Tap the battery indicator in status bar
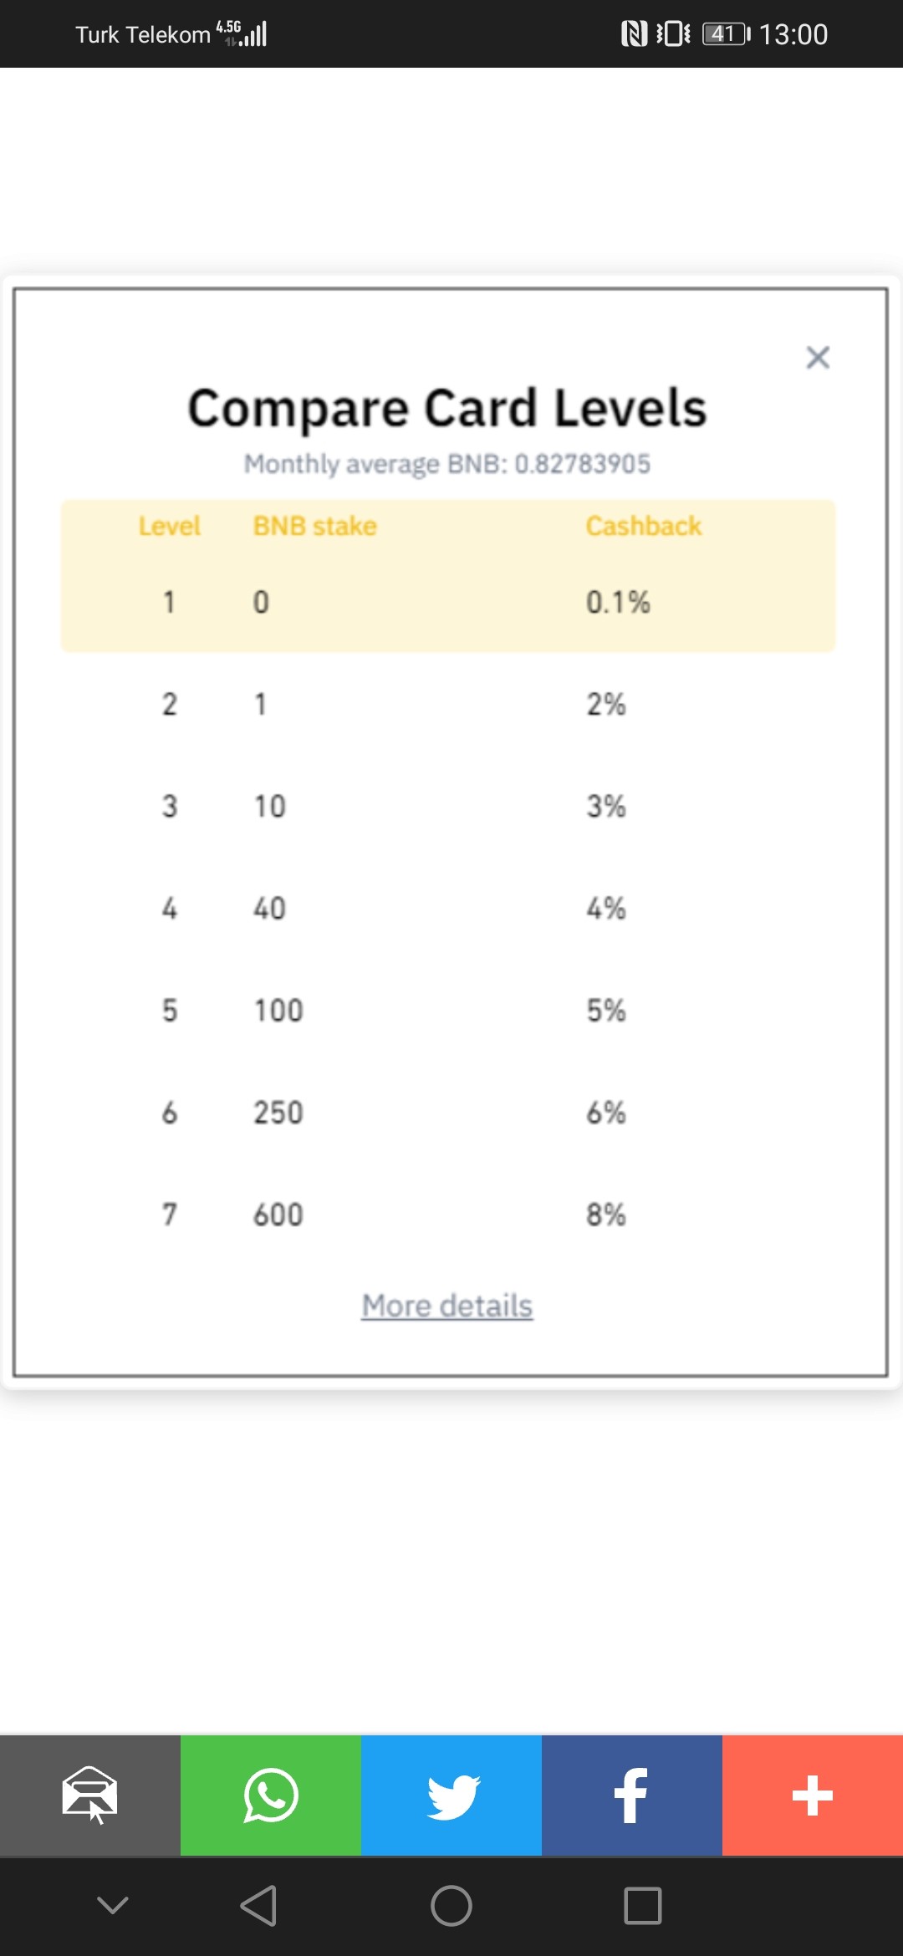The width and height of the screenshot is (903, 1956). 726,34
